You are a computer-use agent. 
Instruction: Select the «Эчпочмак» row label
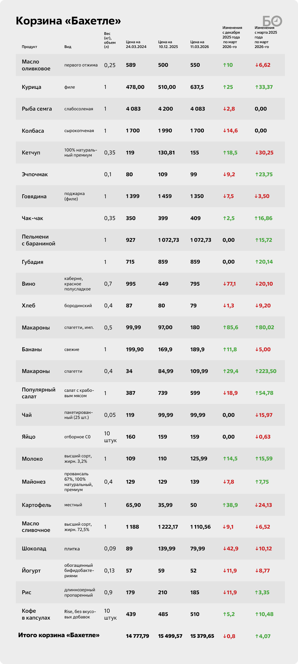(x=35, y=174)
